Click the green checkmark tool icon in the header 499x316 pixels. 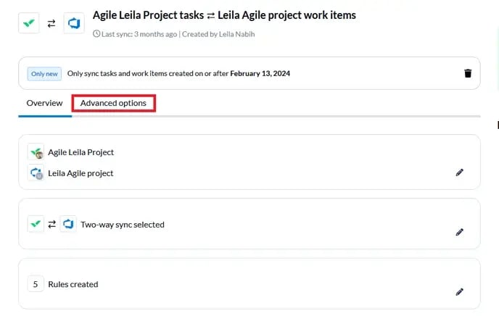(29, 23)
